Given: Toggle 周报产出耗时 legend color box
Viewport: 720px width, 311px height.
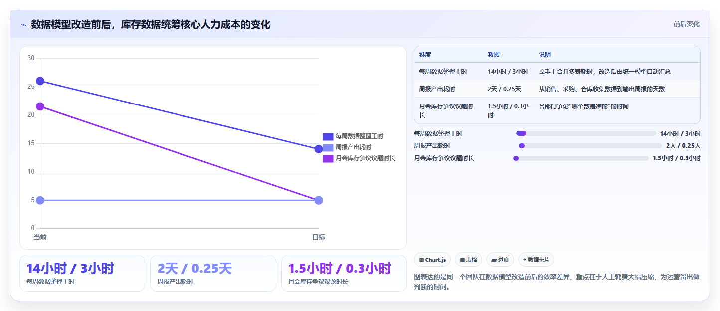Looking at the screenshot, I should (328, 147).
